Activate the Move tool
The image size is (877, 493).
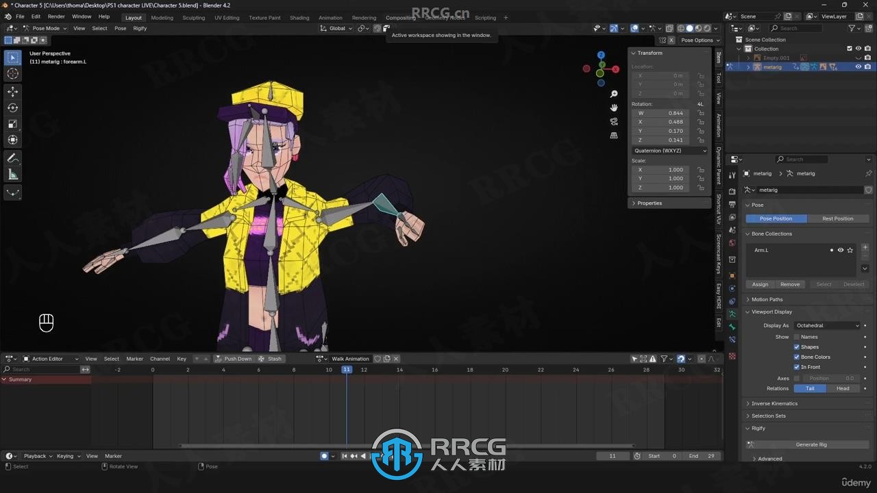point(12,92)
